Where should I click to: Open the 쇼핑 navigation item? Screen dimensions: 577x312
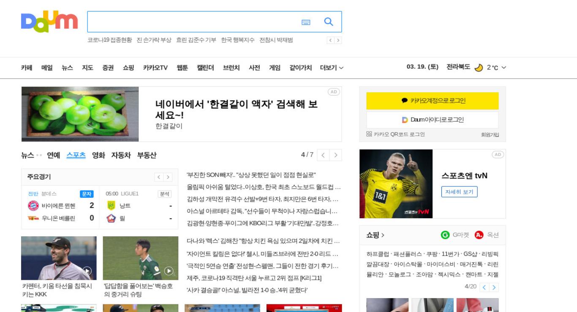tap(128, 68)
